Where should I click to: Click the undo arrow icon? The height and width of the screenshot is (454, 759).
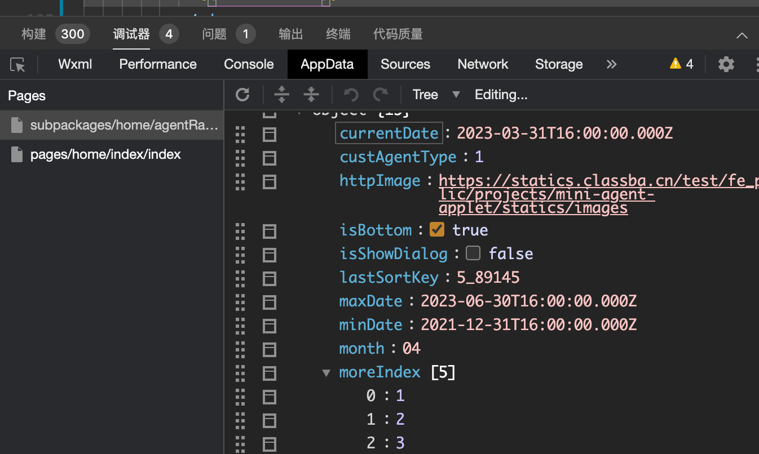pyautogui.click(x=351, y=95)
